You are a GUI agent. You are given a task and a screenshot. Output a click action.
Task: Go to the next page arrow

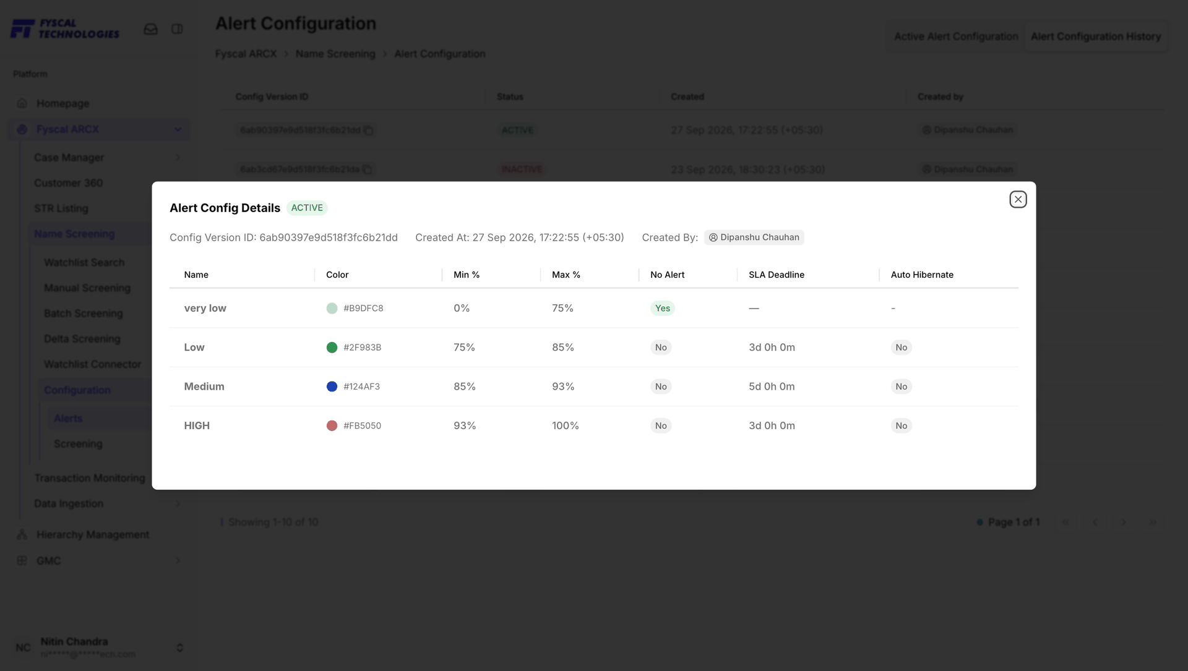(x=1124, y=522)
